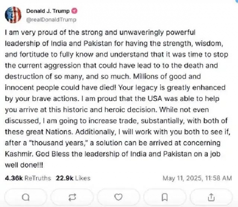Image resolution: width=238 pixels, height=207 pixels.
Task: Click the "thousand years" quoted phrase
Action: pyautogui.click(x=59, y=143)
